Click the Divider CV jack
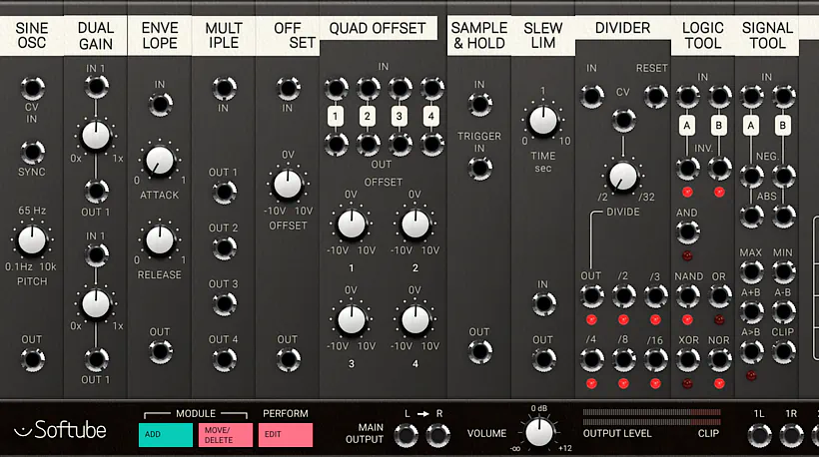 coord(623,120)
